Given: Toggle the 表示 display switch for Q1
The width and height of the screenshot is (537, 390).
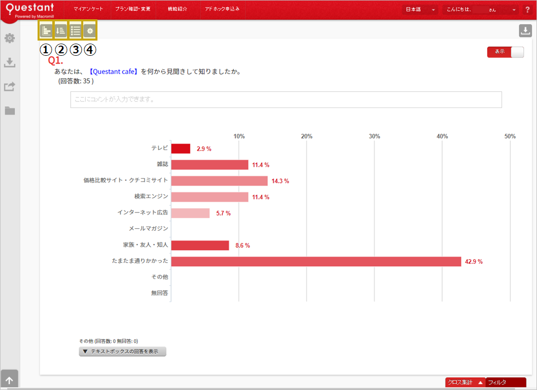Looking at the screenshot, I should (x=505, y=52).
